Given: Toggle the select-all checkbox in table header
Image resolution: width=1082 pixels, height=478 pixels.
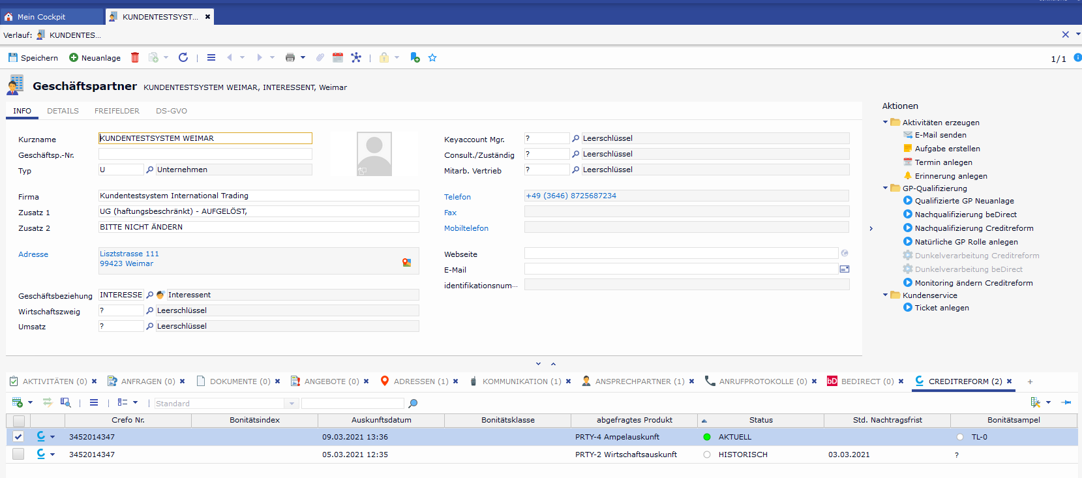Looking at the screenshot, I should point(18,421).
